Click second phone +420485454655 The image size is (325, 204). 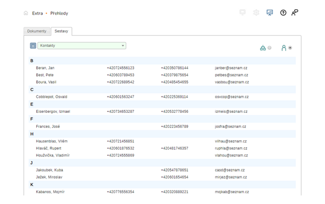(x=175, y=82)
